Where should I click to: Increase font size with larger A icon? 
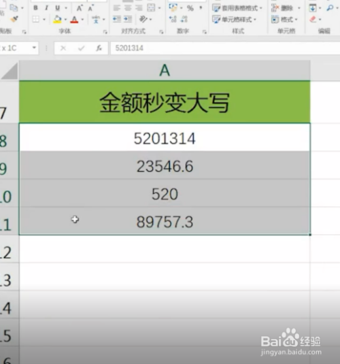[x=80, y=8]
